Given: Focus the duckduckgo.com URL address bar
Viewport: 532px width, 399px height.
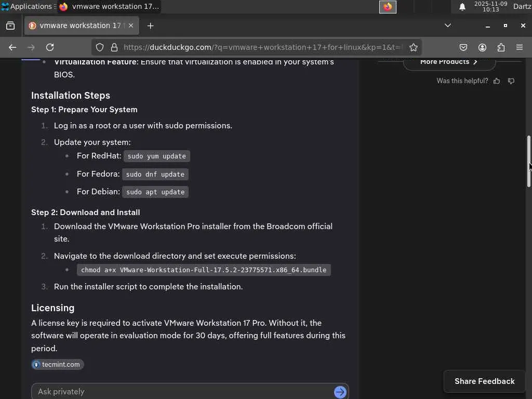Looking at the screenshot, I should pos(263,47).
